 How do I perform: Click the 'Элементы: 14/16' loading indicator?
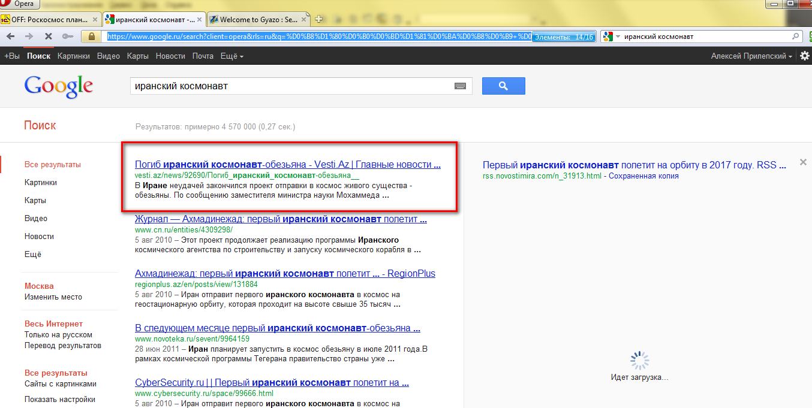564,37
